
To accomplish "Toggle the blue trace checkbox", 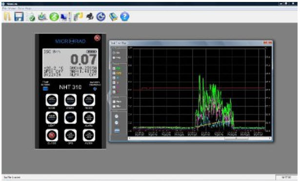I will [x=114, y=78].
